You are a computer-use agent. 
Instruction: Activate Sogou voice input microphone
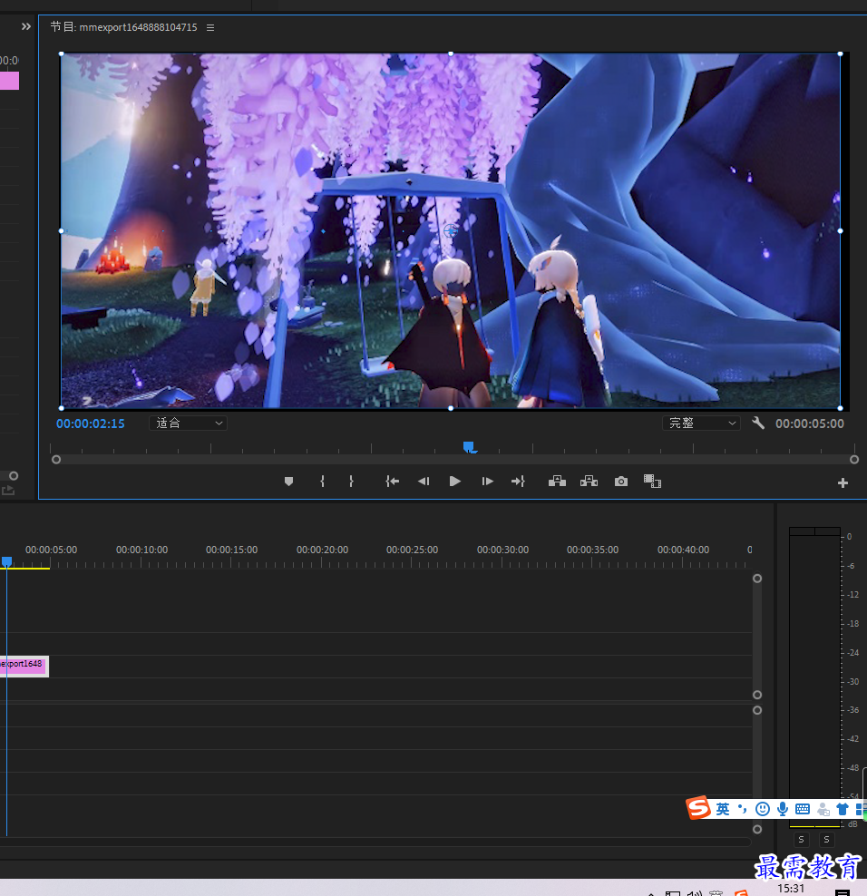[x=783, y=809]
